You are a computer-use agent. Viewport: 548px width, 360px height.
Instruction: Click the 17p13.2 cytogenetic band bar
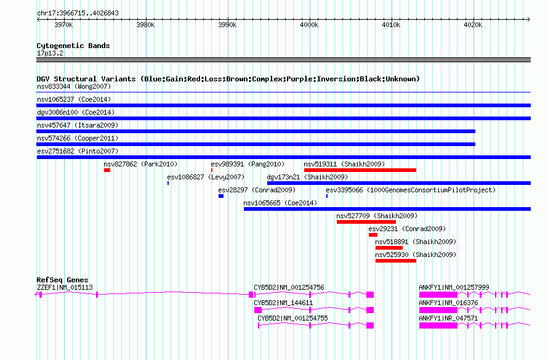[283, 60]
